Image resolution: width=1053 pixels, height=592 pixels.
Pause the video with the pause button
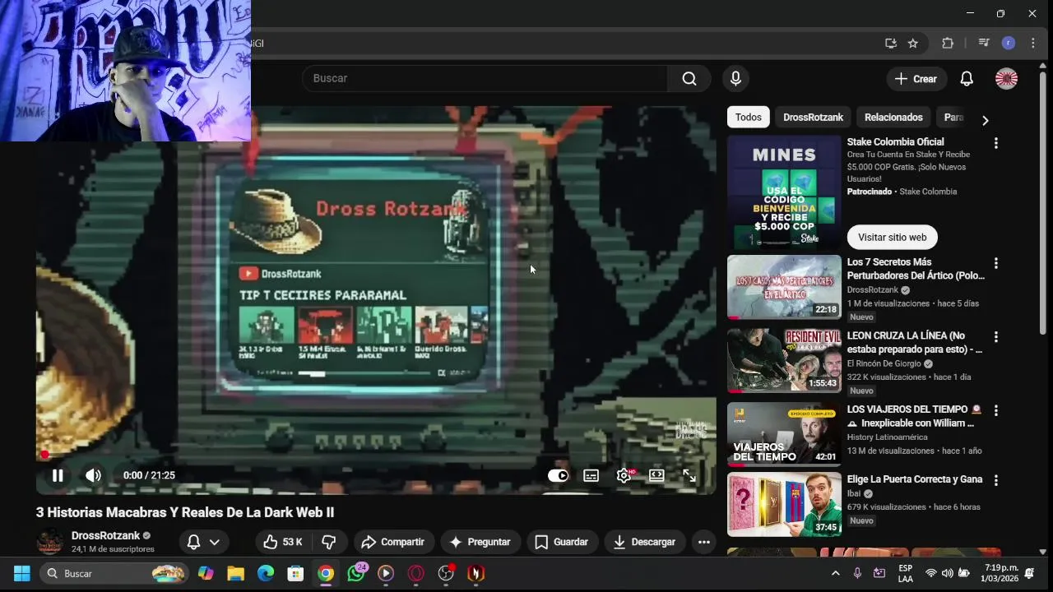pyautogui.click(x=58, y=475)
